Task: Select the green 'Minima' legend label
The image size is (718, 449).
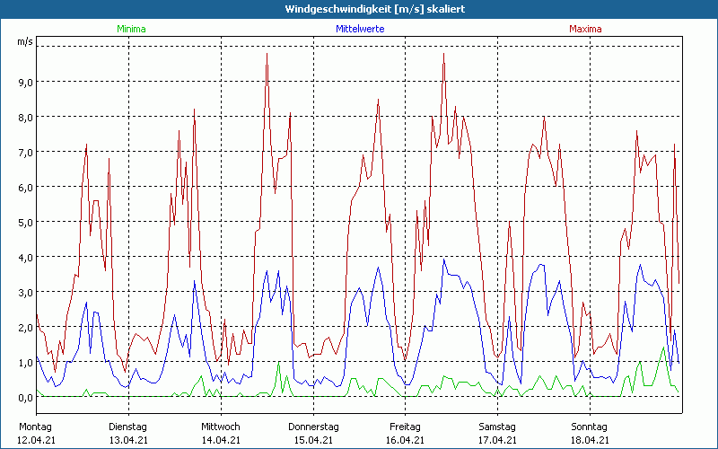Action: tap(131, 29)
